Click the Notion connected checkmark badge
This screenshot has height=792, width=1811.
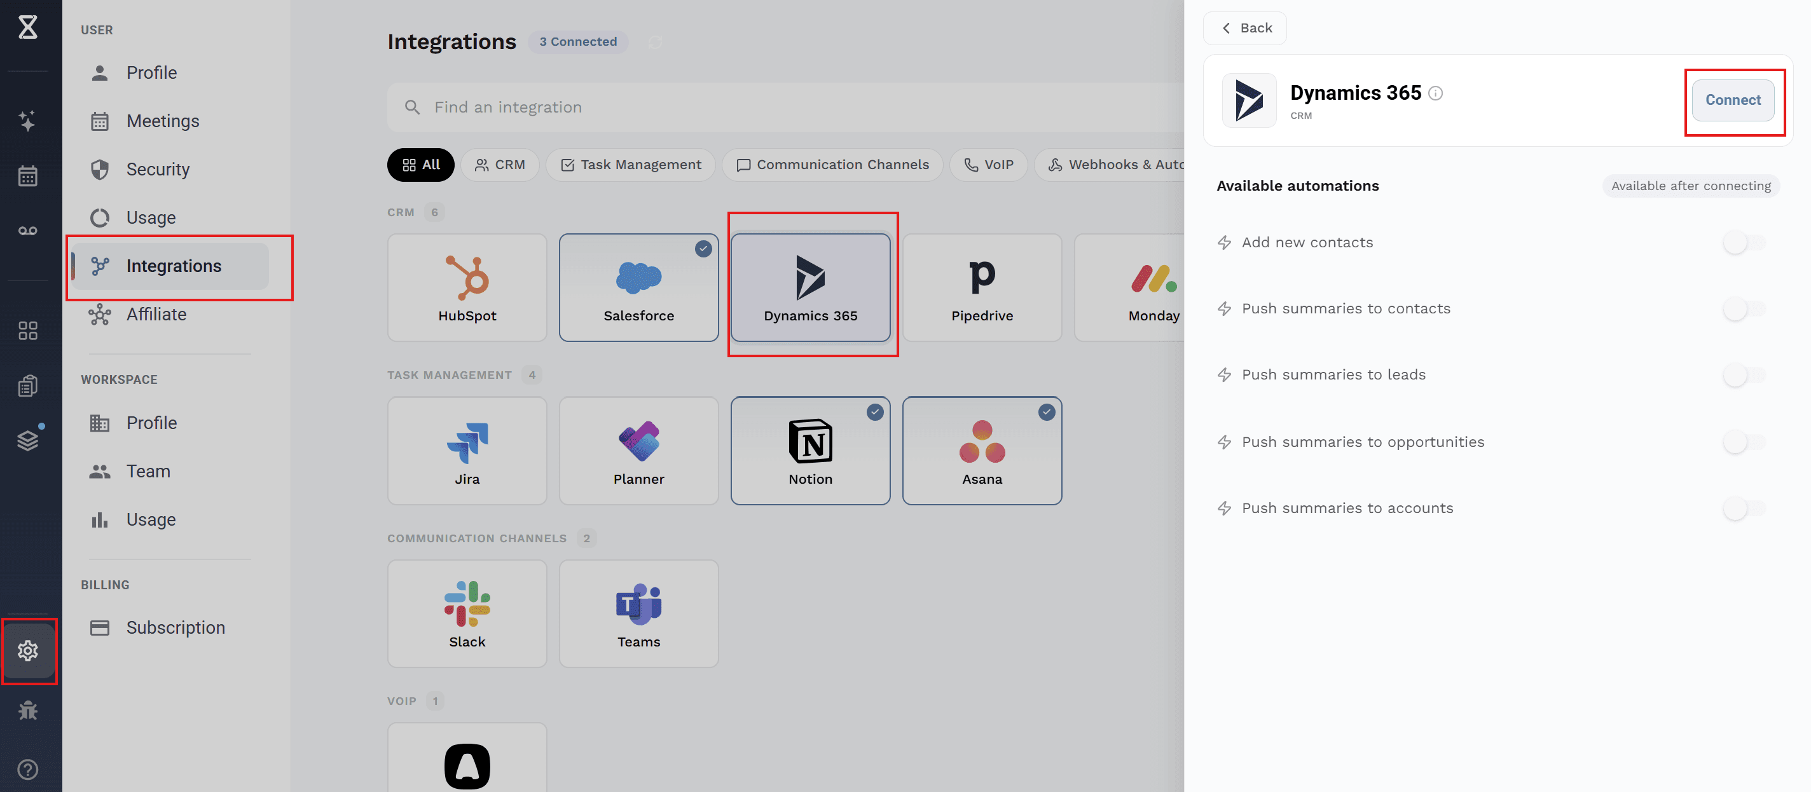[x=874, y=412]
